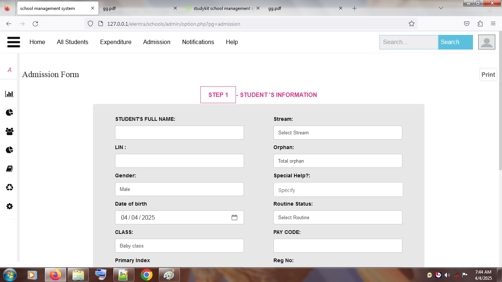
Task: Bookmark this page with the star icon
Action: 411,24
